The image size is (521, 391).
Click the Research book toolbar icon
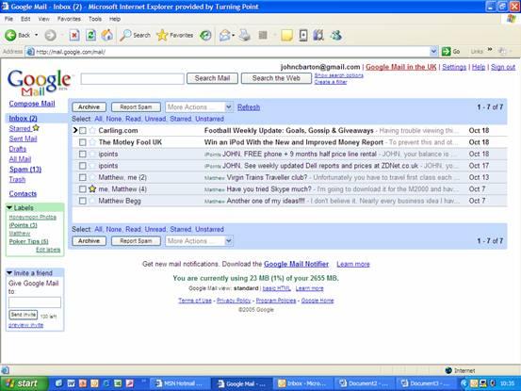coord(318,35)
